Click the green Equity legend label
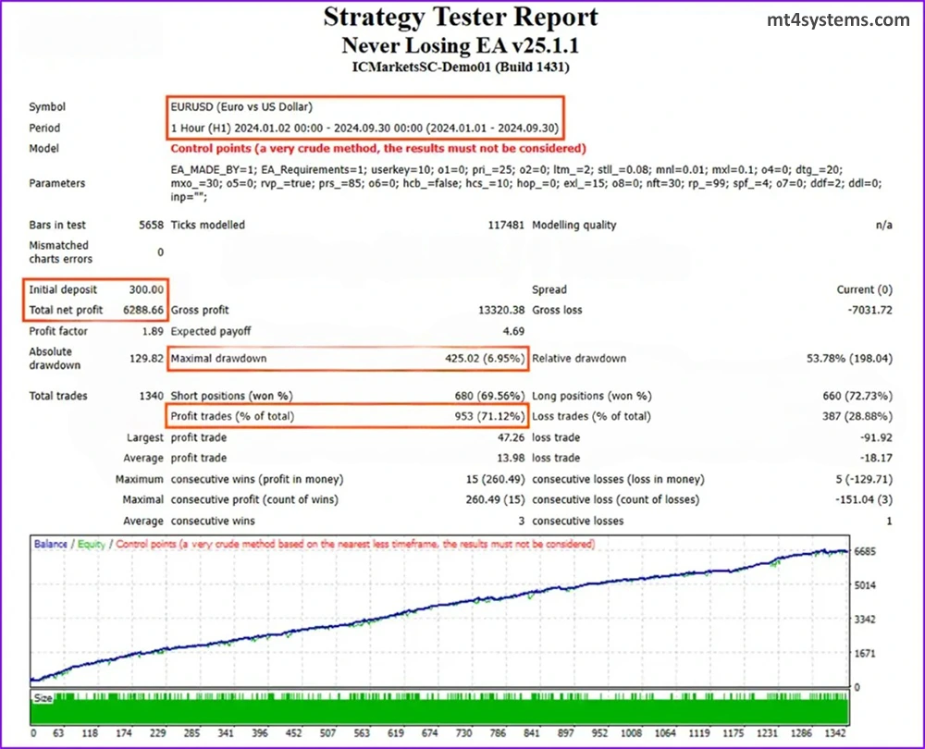This screenshot has height=749, width=925. point(91,545)
